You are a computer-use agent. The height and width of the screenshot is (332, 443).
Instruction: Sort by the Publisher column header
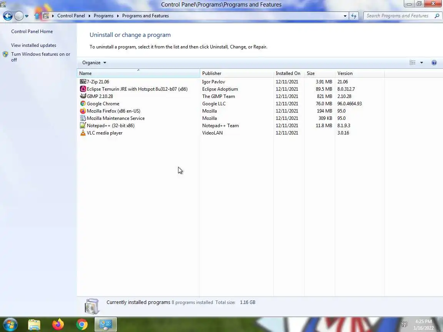[x=236, y=73]
